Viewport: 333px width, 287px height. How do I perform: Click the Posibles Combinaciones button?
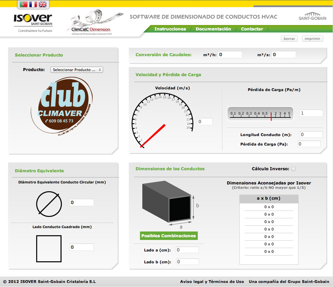[x=169, y=236]
